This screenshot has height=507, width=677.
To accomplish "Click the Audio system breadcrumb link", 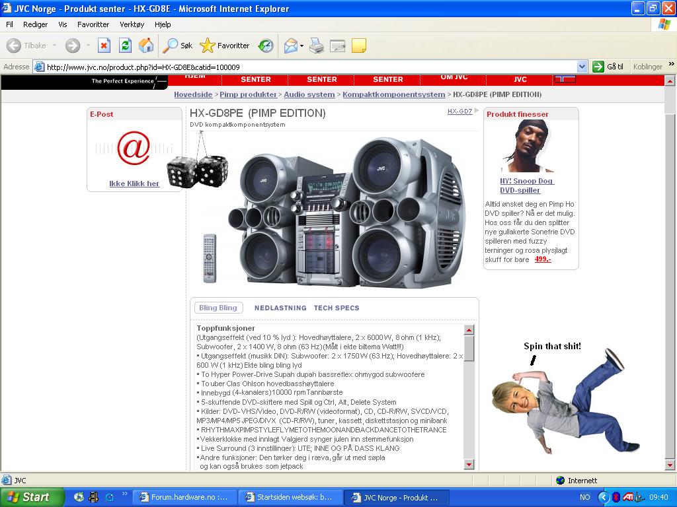I will coord(309,94).
